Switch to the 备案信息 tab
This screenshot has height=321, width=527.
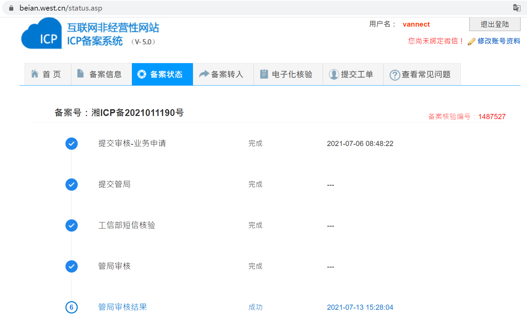[101, 74]
